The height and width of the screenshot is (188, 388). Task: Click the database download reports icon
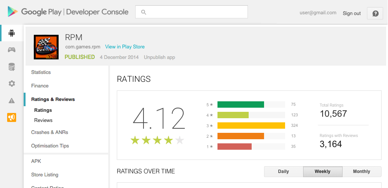tap(12, 67)
